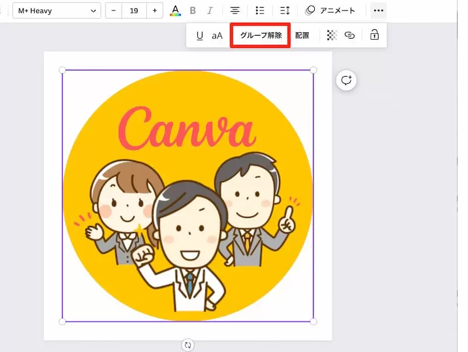Click グループ解除 to ungroup
This screenshot has width=468, height=352.
[260, 35]
